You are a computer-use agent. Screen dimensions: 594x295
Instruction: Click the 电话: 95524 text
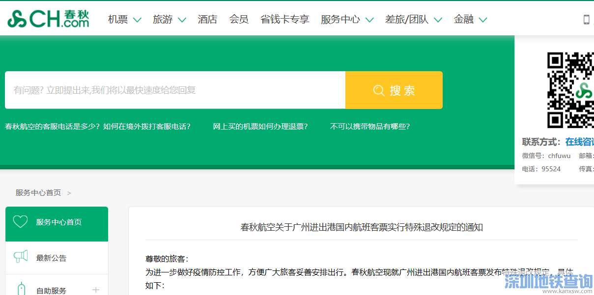click(x=541, y=169)
